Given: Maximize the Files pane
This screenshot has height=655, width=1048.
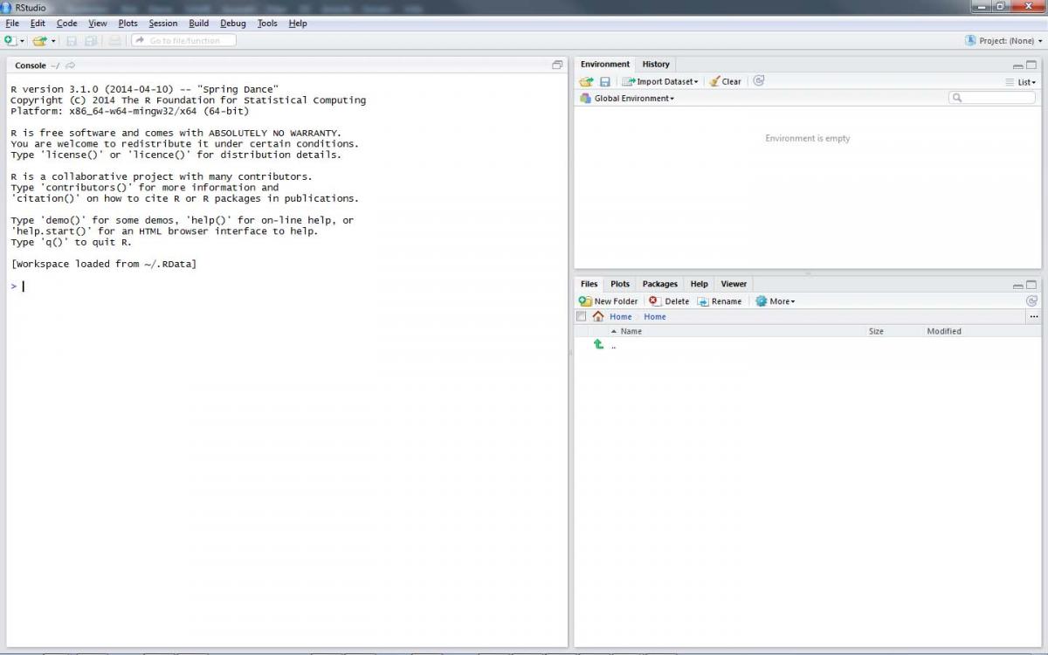Looking at the screenshot, I should [x=1031, y=285].
